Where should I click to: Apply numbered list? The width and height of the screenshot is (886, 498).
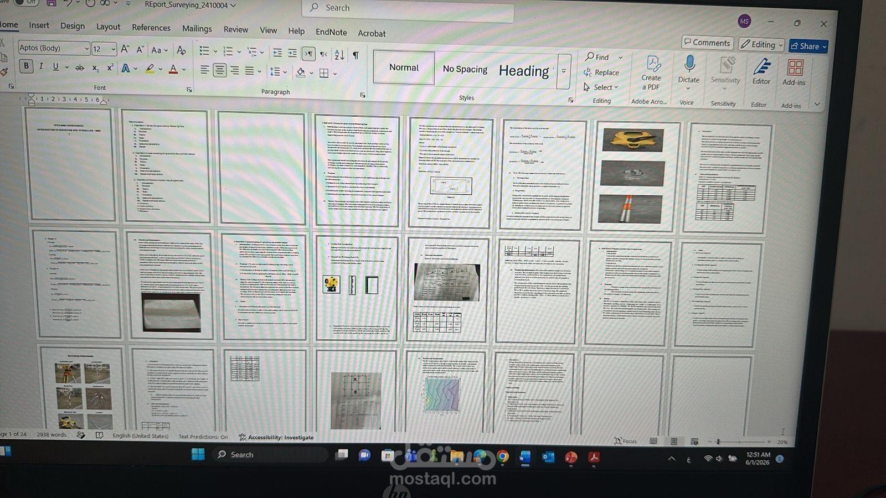coord(228,51)
